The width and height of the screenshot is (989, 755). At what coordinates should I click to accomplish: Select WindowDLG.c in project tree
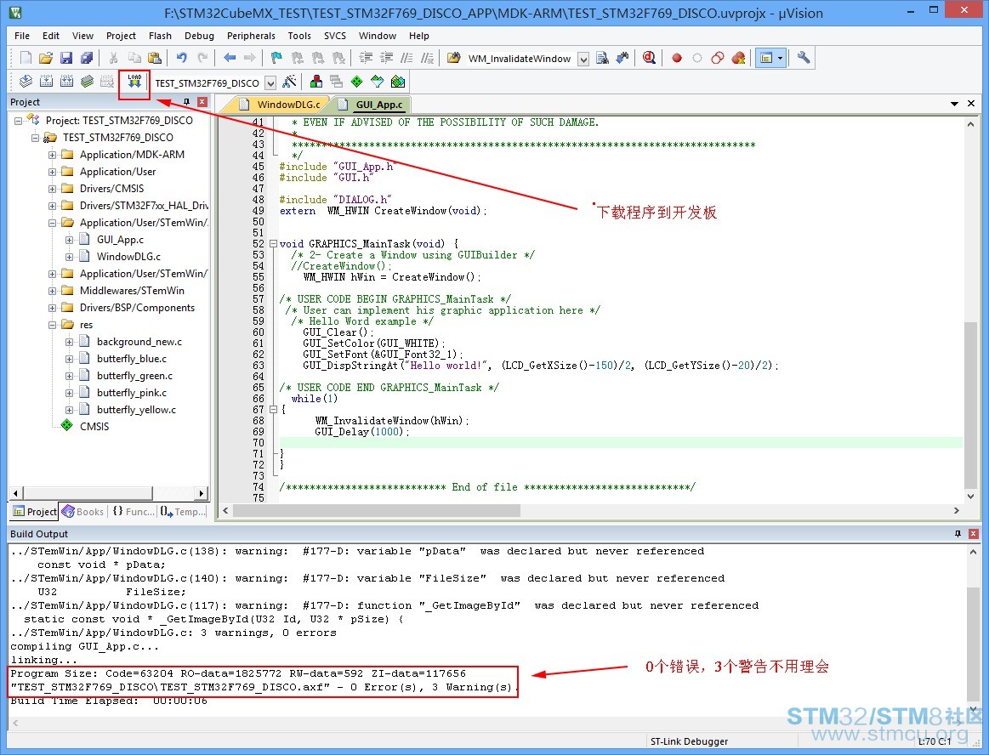[128, 257]
